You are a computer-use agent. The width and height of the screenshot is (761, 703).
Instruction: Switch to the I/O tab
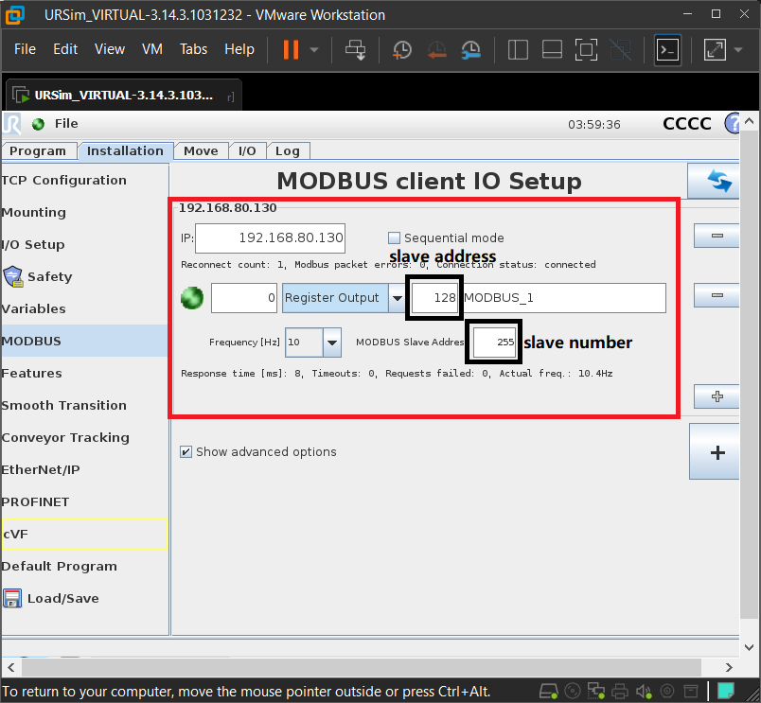click(247, 150)
